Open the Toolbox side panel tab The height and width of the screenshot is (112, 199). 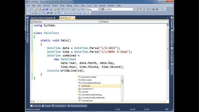[x=27, y=38]
